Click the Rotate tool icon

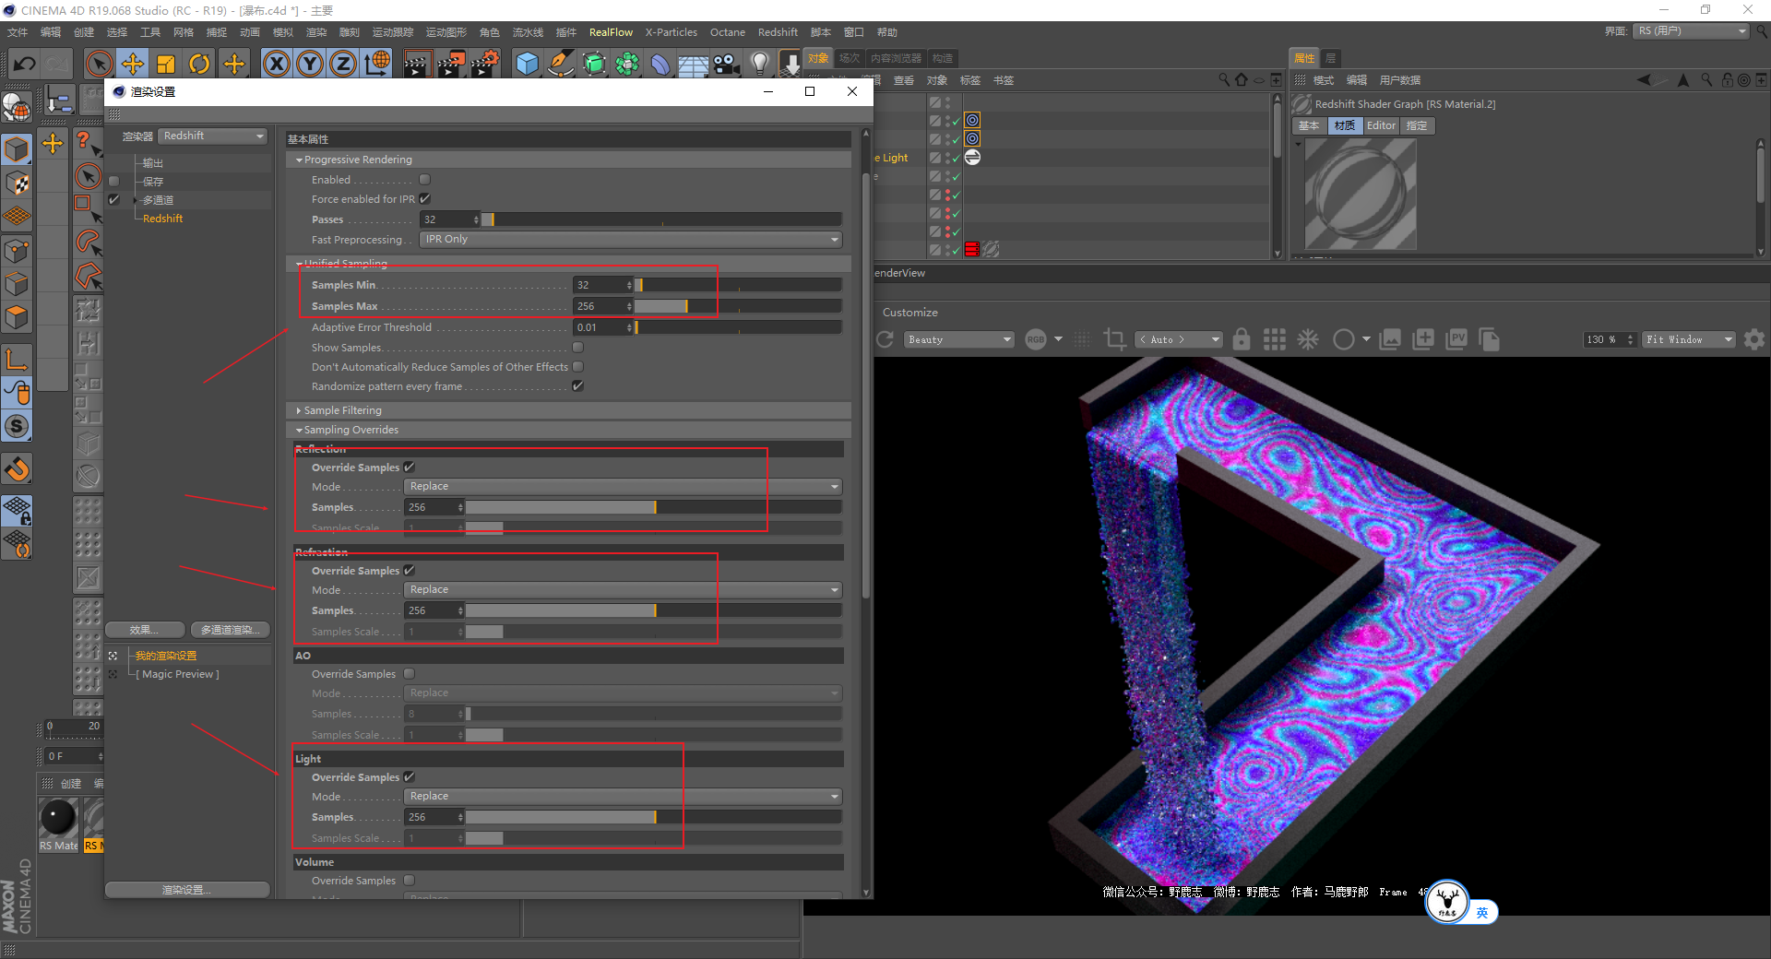199,64
